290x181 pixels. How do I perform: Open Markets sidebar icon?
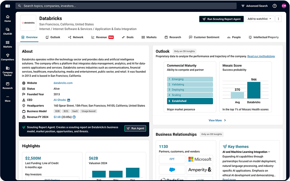8,44
